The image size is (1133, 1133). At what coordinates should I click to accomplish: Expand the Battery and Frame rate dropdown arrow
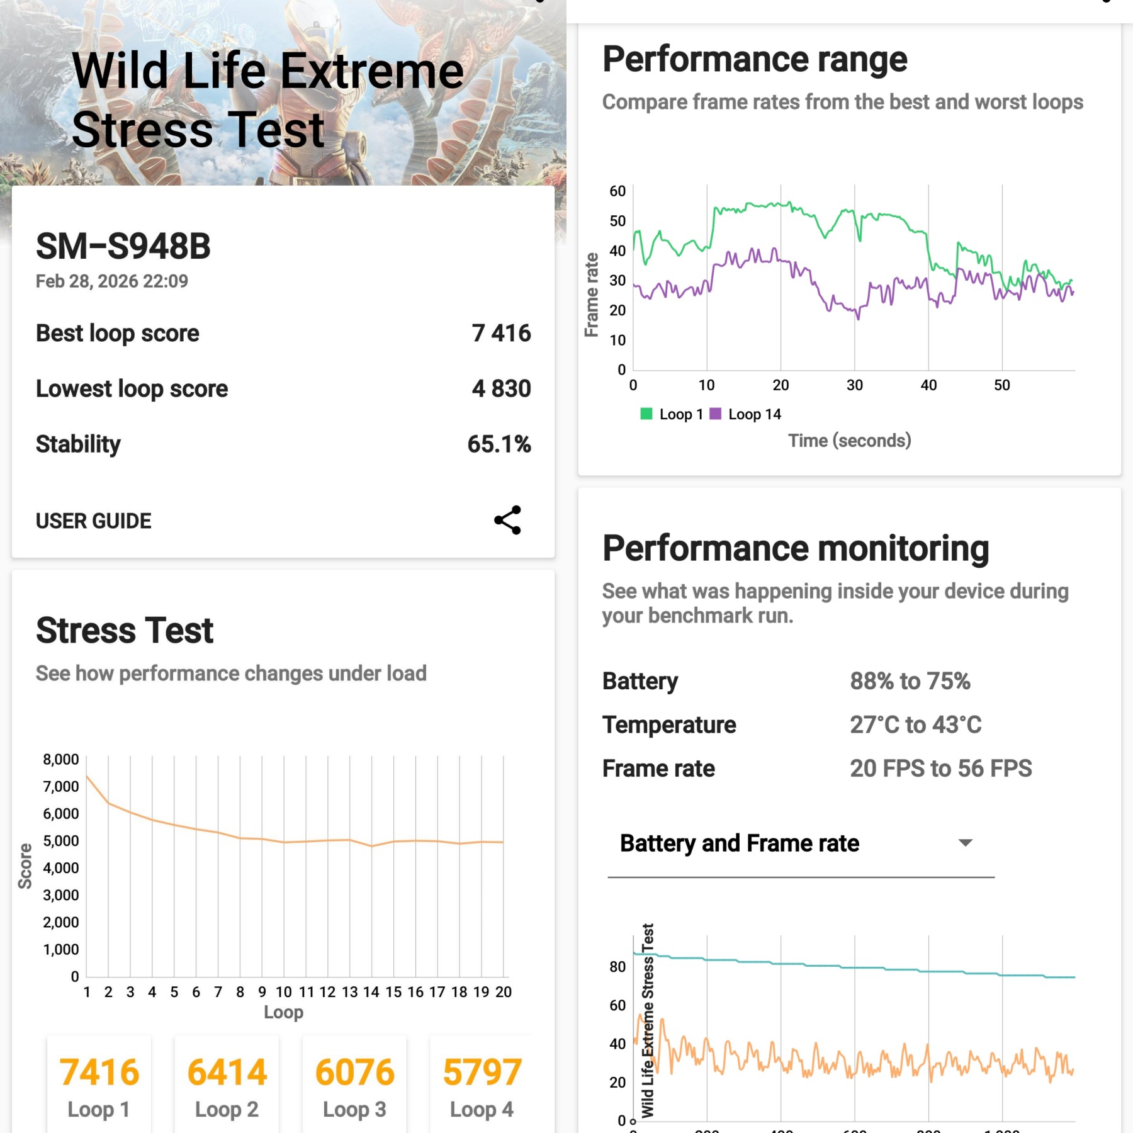tap(965, 843)
